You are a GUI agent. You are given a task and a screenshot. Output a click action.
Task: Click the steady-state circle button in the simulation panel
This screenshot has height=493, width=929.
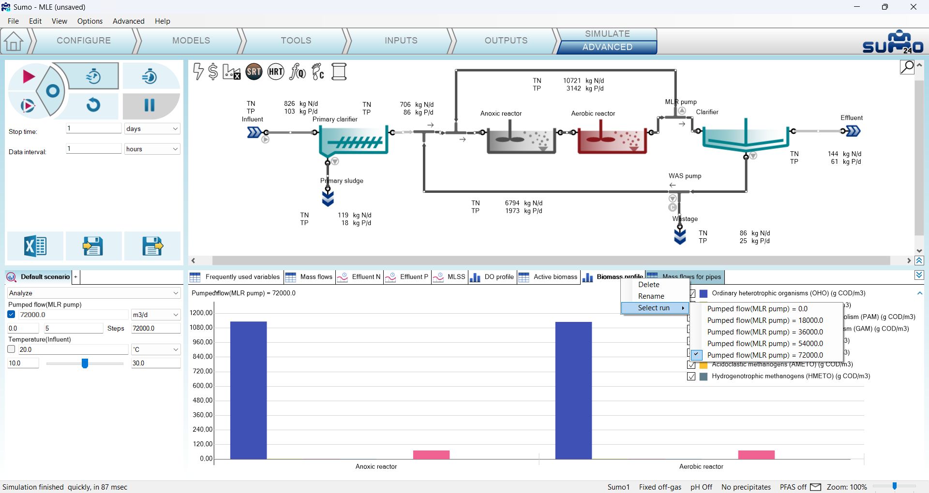(52, 91)
